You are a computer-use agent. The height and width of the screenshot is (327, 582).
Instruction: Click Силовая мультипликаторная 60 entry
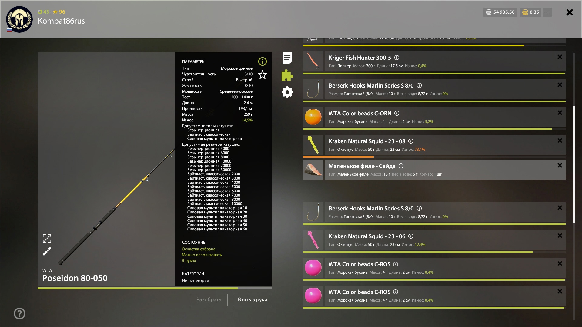click(217, 229)
